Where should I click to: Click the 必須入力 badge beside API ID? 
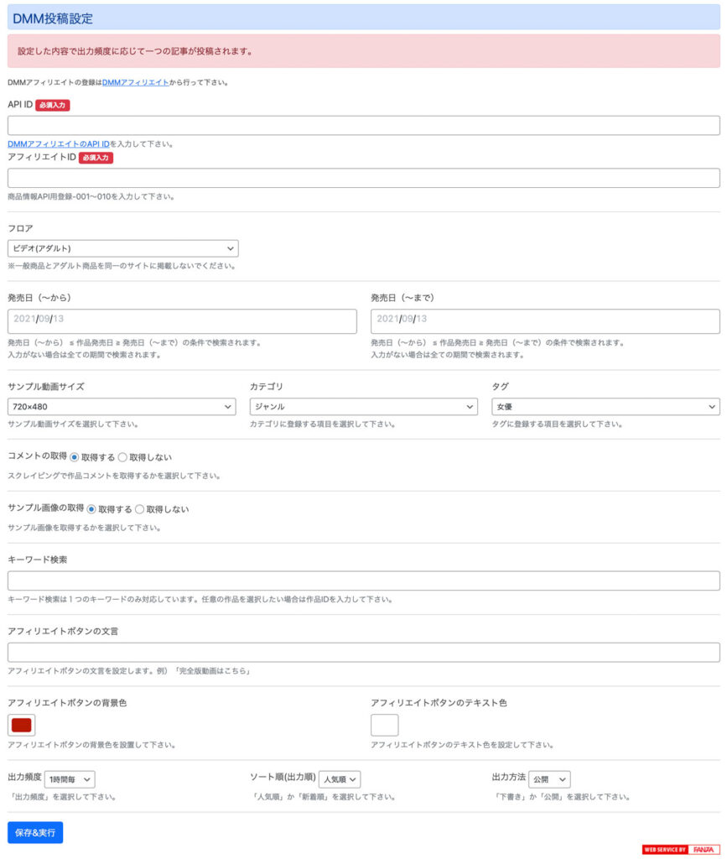(53, 105)
